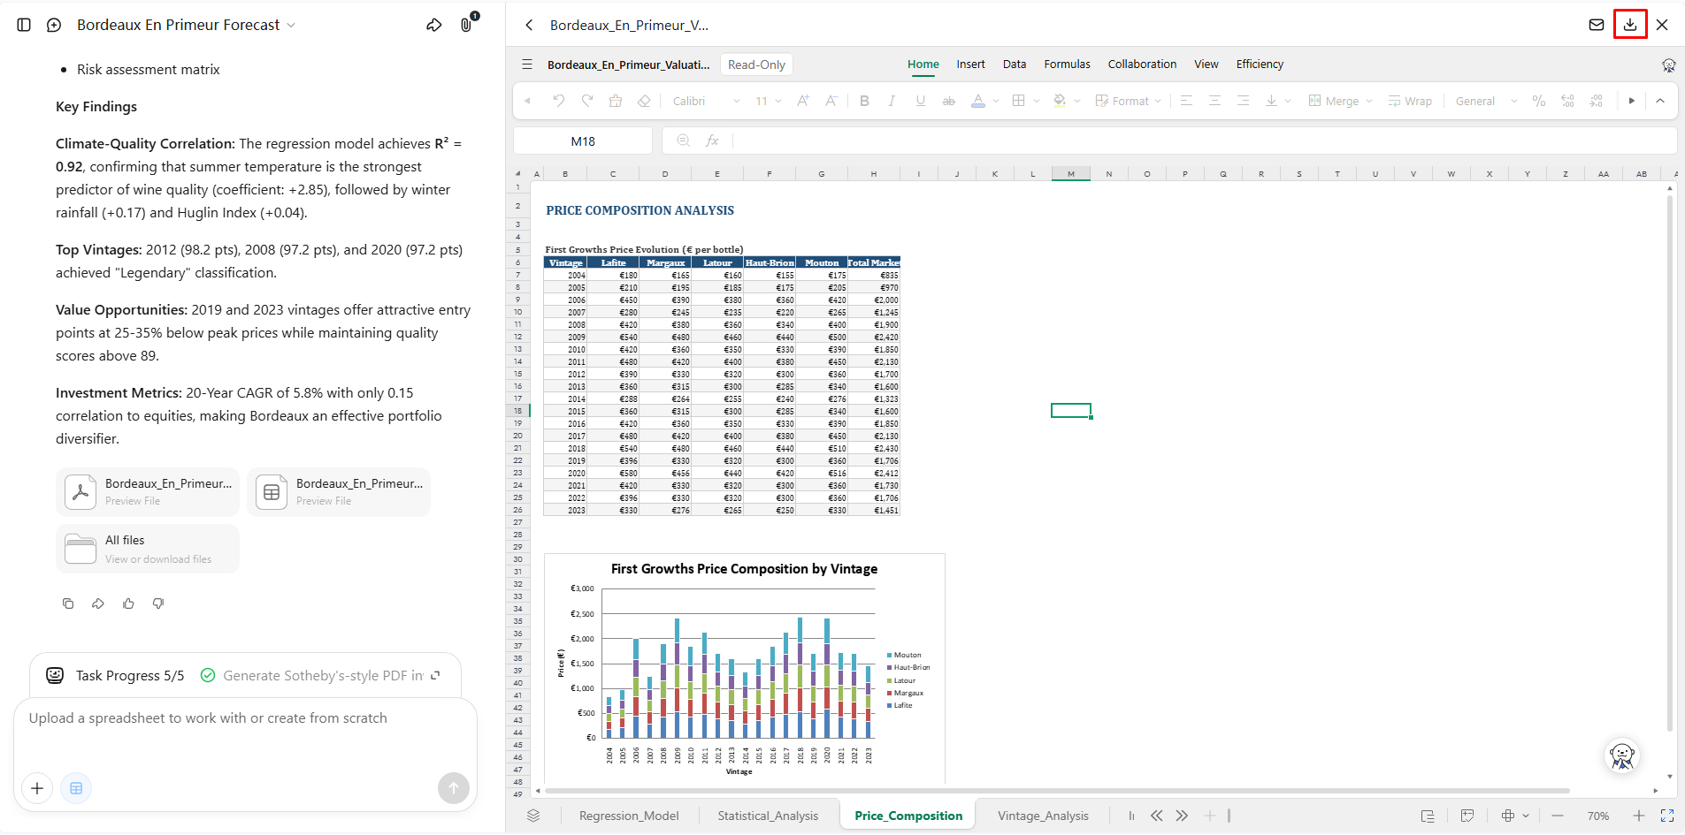
Task: Toggle bold formatting
Action: [x=864, y=101]
